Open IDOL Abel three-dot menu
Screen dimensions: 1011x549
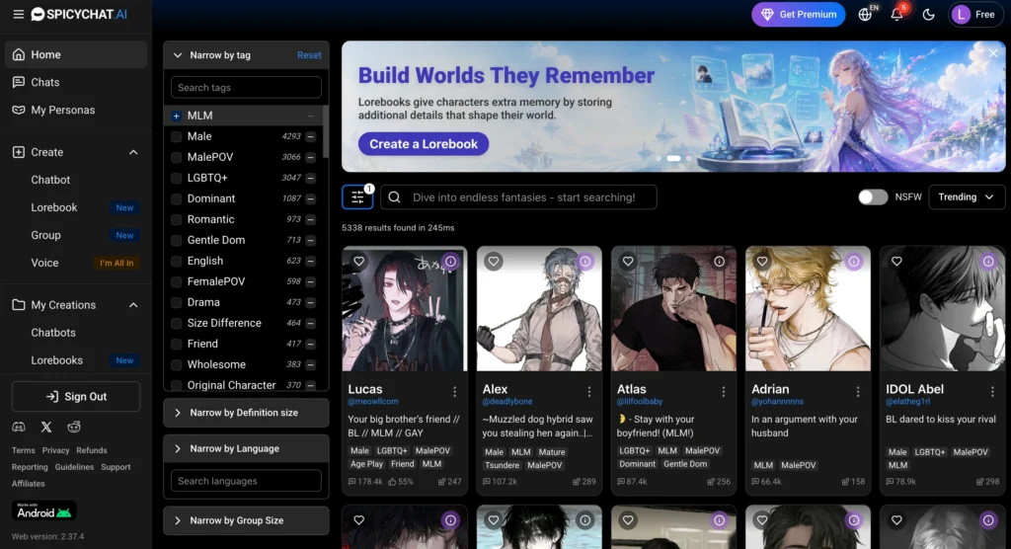(x=992, y=392)
